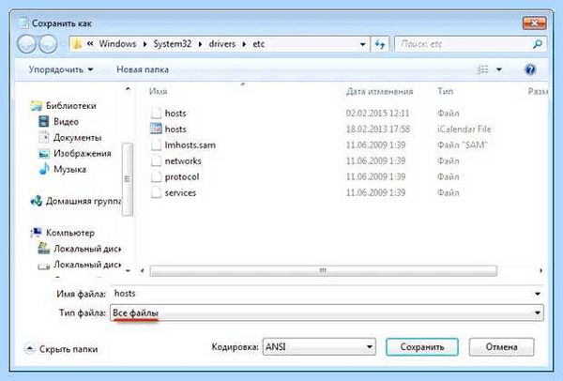
Task: Click Windows in the address breadcrumb
Action: coord(117,44)
